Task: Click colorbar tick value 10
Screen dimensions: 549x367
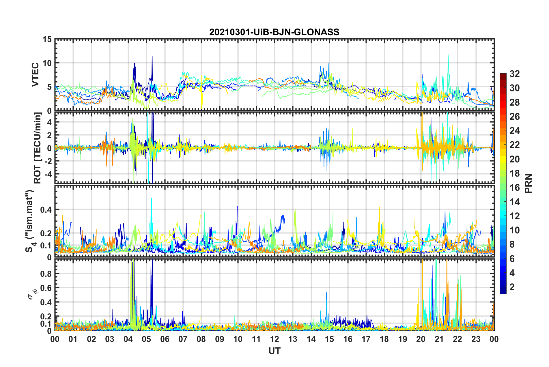Action: point(514,230)
